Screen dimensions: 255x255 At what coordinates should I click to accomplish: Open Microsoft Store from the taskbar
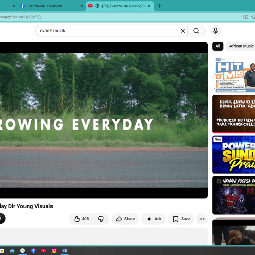pyautogui.click(x=2, y=251)
